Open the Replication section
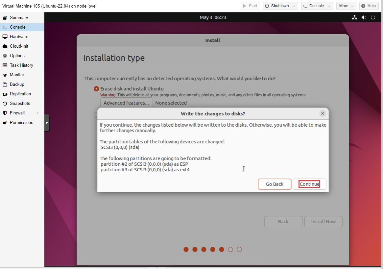This screenshot has height=269, width=383. coord(20,94)
